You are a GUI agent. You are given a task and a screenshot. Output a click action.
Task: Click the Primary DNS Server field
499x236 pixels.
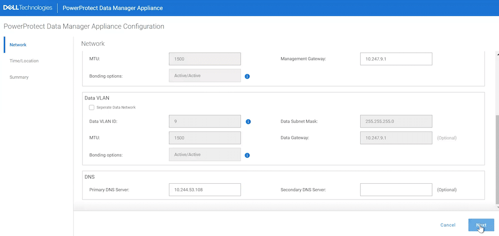pyautogui.click(x=205, y=190)
